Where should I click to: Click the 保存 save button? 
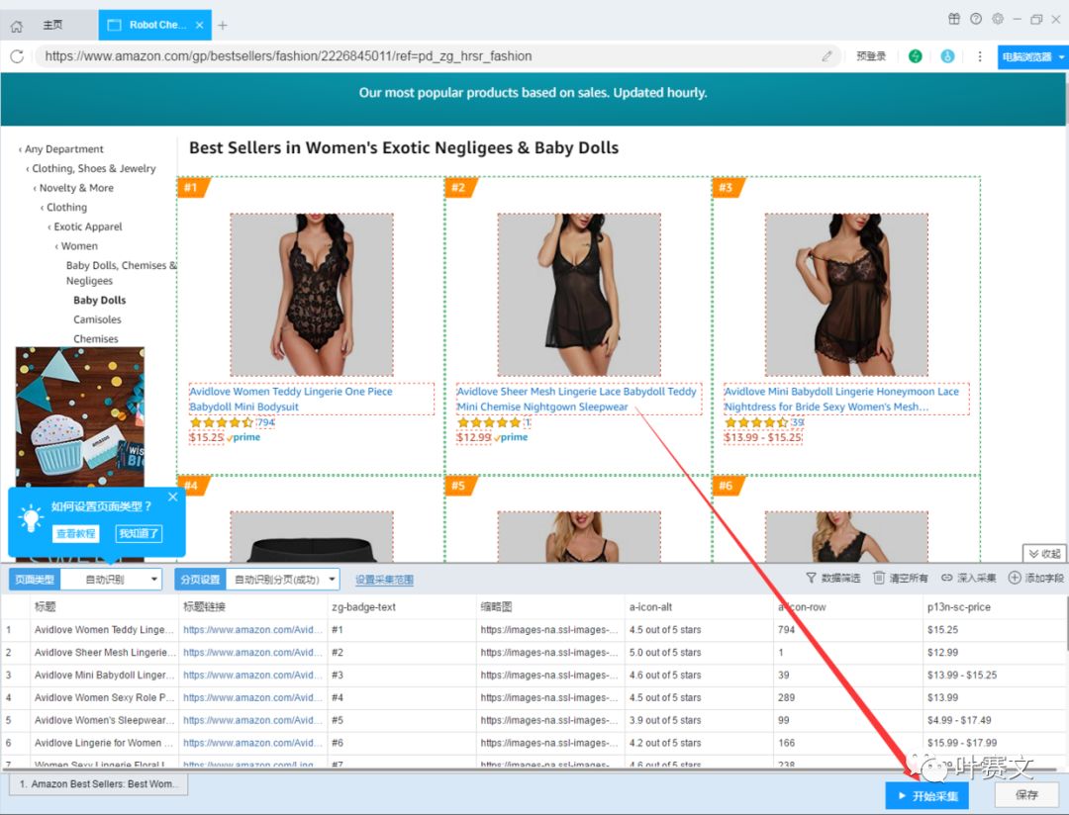tap(1026, 794)
